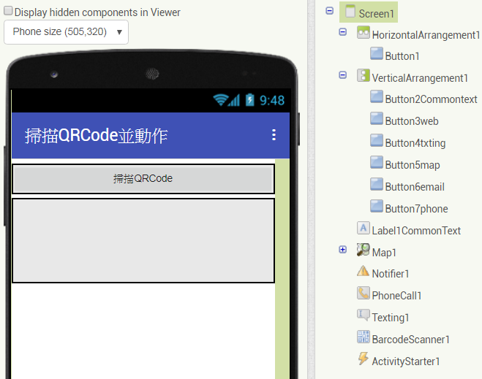
Task: Select Button1 in the components tree
Action: click(x=402, y=56)
